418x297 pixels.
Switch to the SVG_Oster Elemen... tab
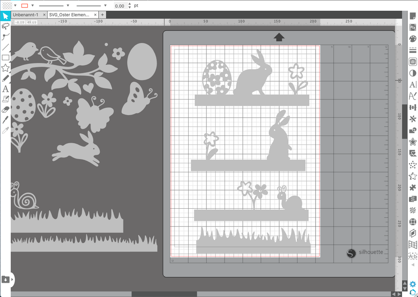[69, 15]
